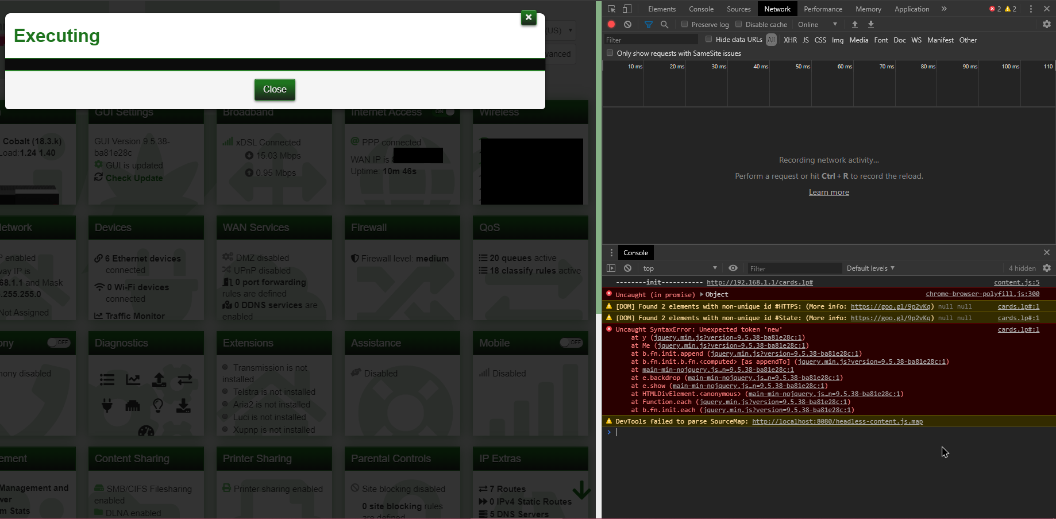Open Network settings via gear icon
This screenshot has height=519, width=1056.
point(1046,24)
